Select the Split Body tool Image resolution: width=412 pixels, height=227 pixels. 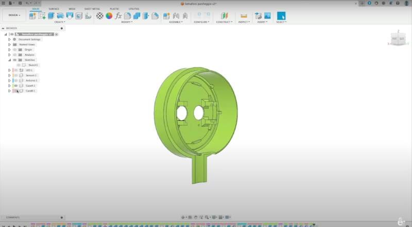point(146,16)
